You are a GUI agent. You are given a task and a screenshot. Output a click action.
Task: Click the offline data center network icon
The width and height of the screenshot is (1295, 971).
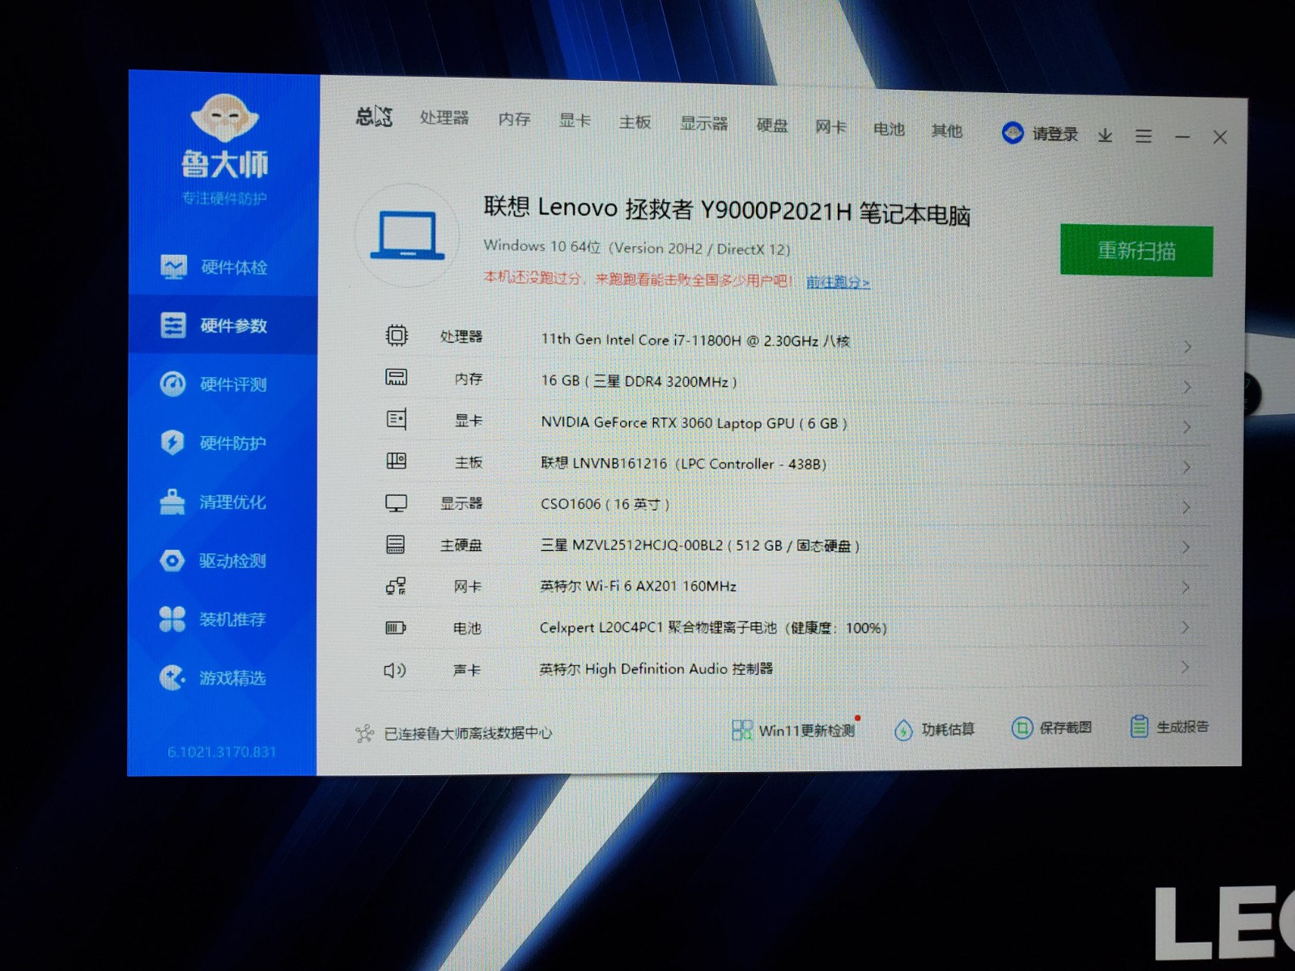[x=364, y=733]
